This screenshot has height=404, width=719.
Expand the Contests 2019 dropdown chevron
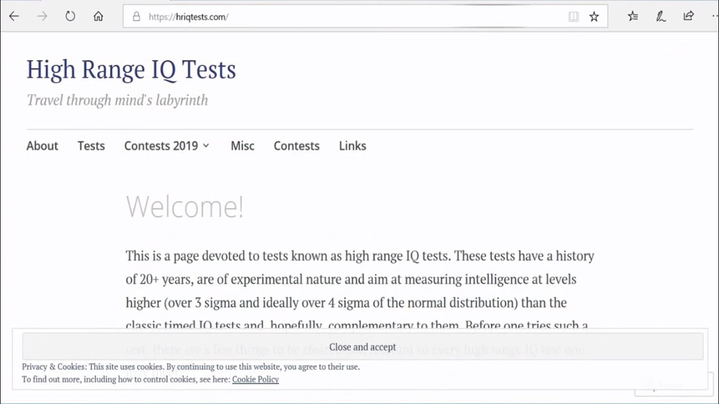206,146
